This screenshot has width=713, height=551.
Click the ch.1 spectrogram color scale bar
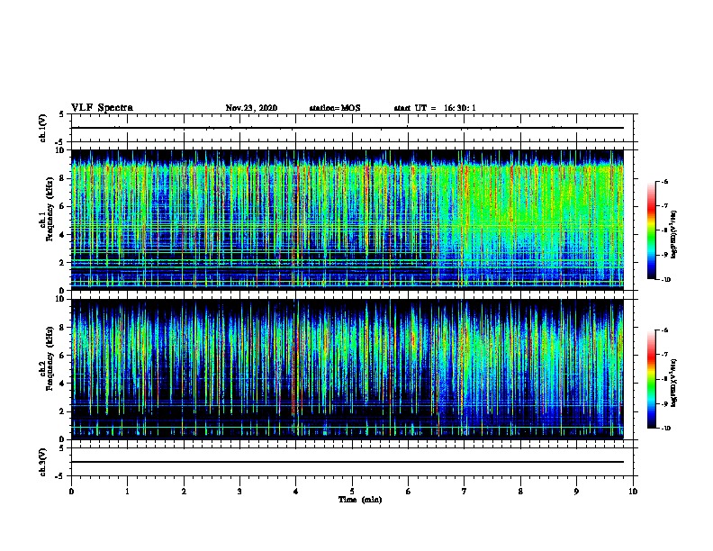(x=652, y=230)
